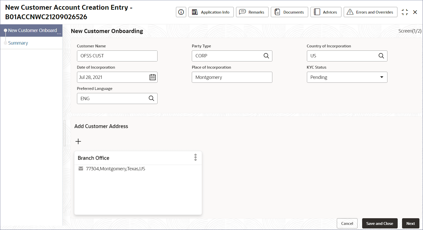The width and height of the screenshot is (423, 230).
Task: Expand the KYC Status dropdown
Action: click(x=382, y=77)
